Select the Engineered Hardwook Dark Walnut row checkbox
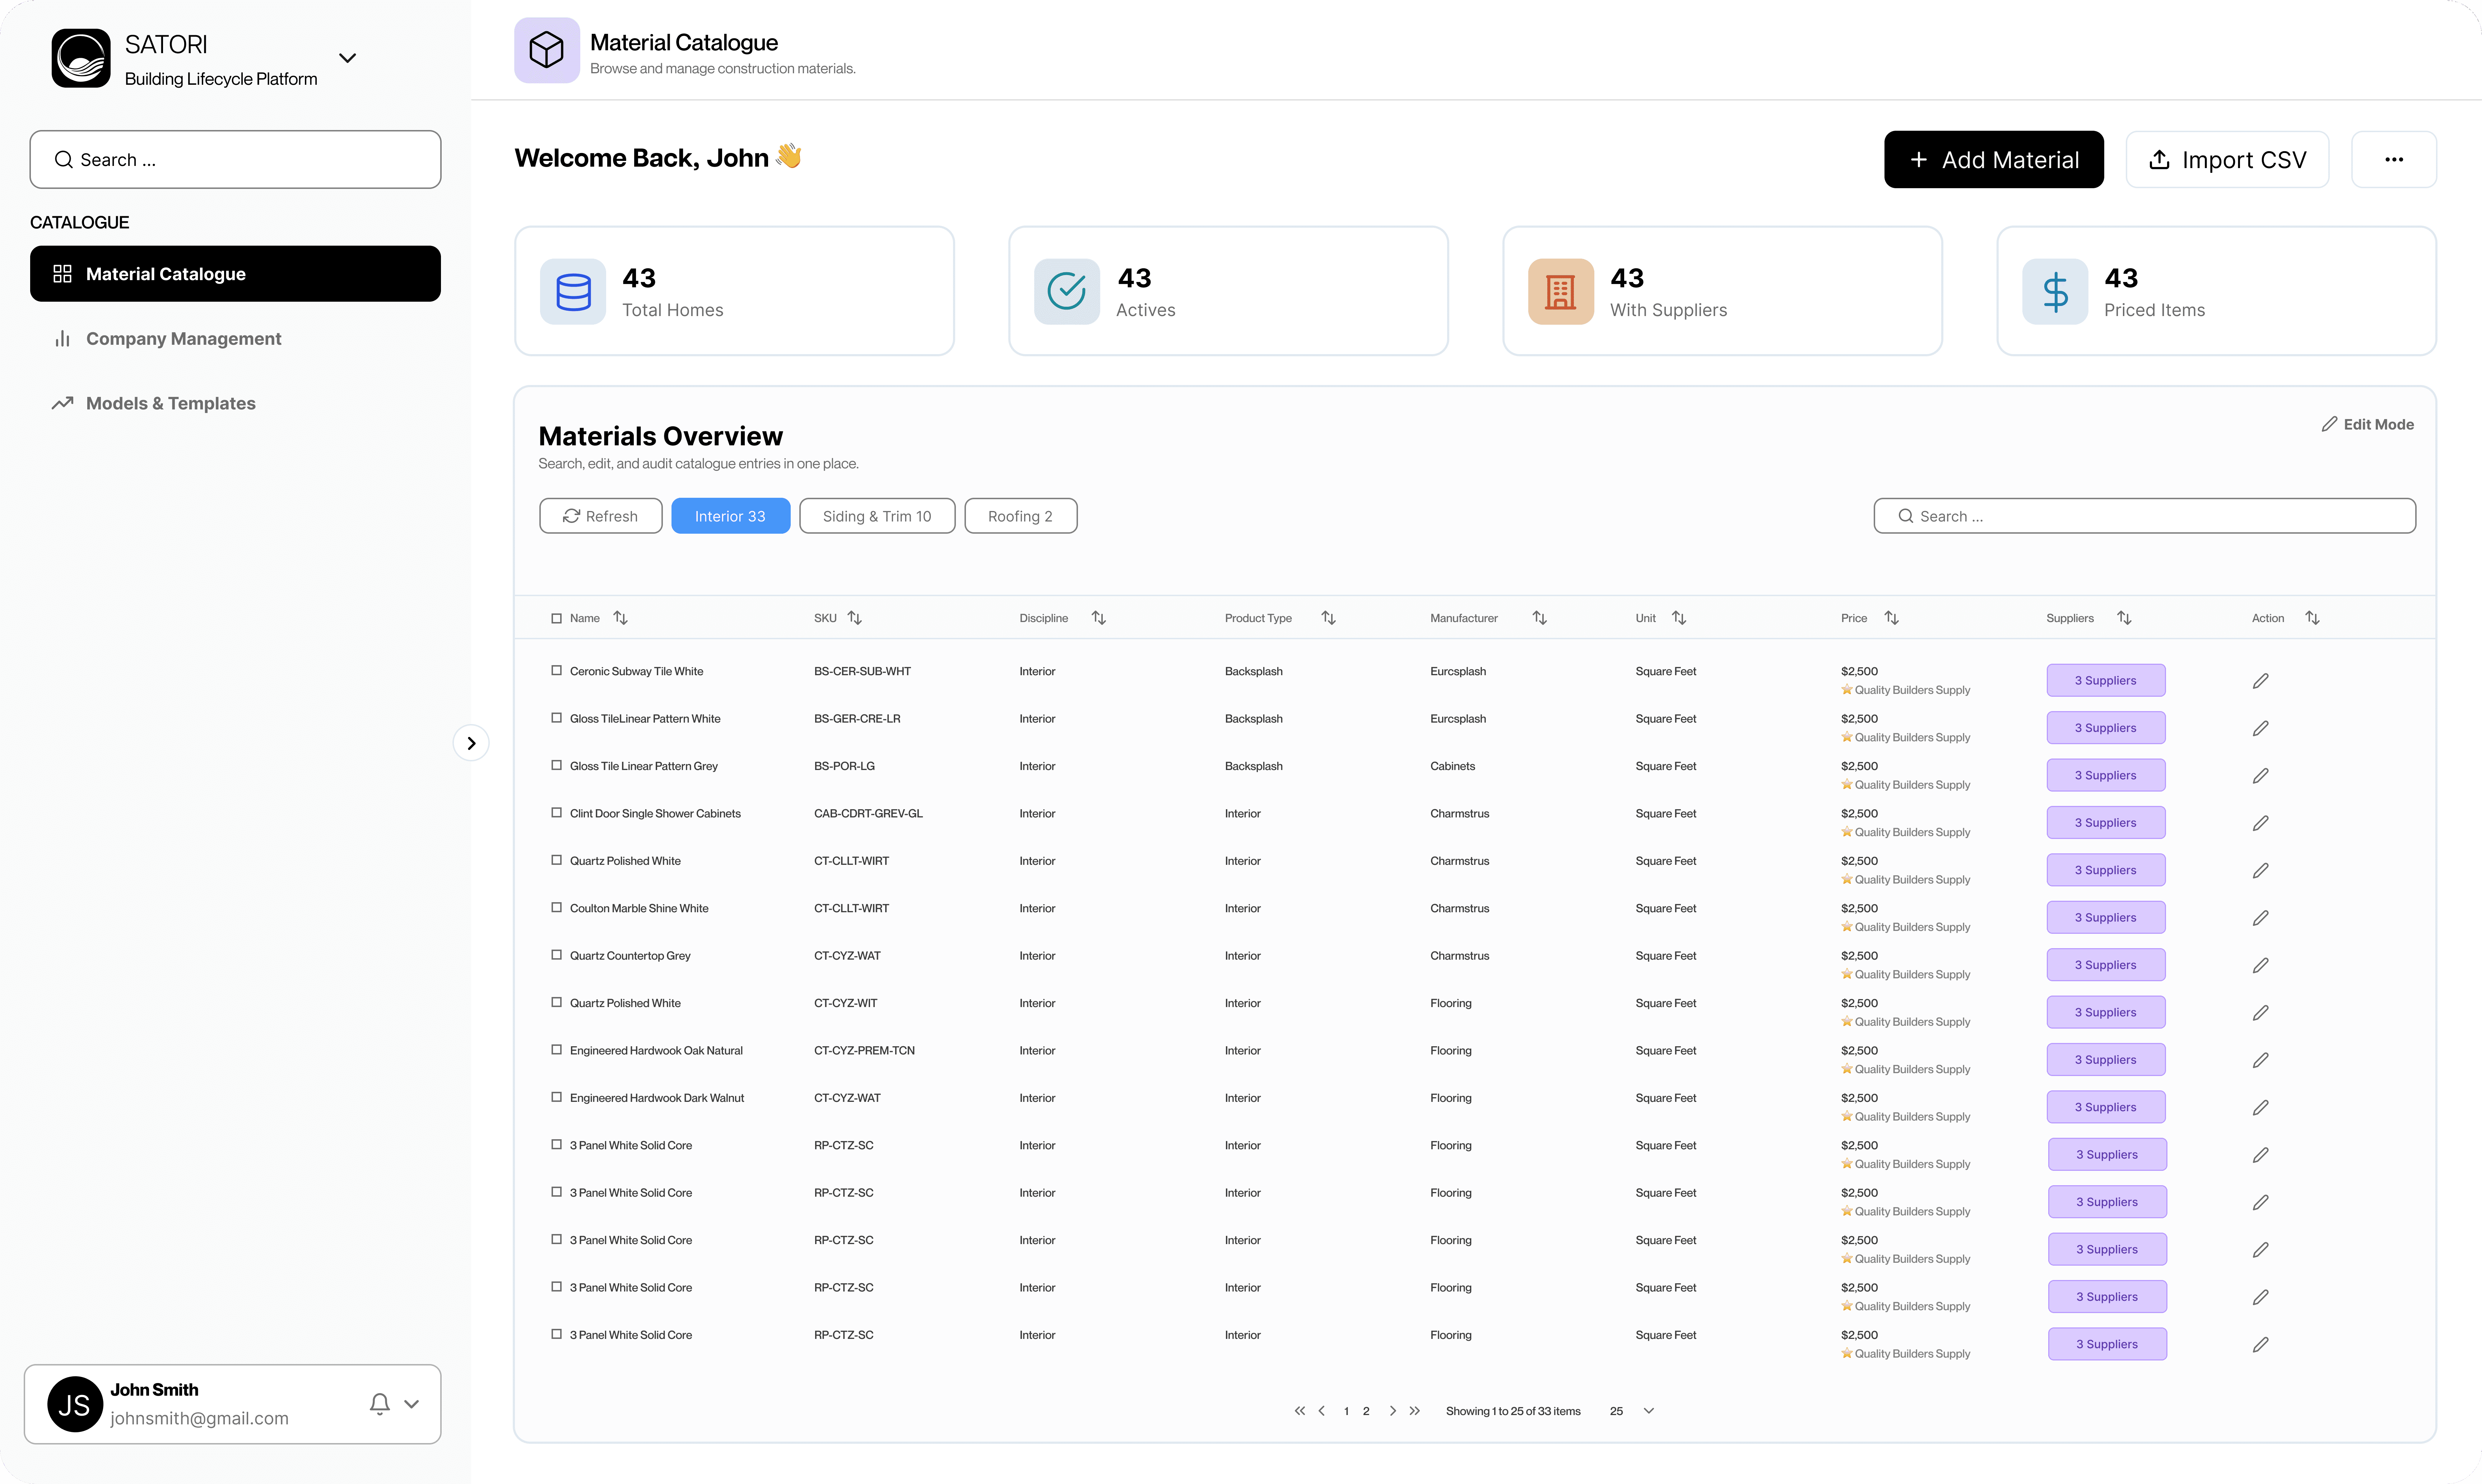The width and height of the screenshot is (2482, 1484). click(557, 1097)
